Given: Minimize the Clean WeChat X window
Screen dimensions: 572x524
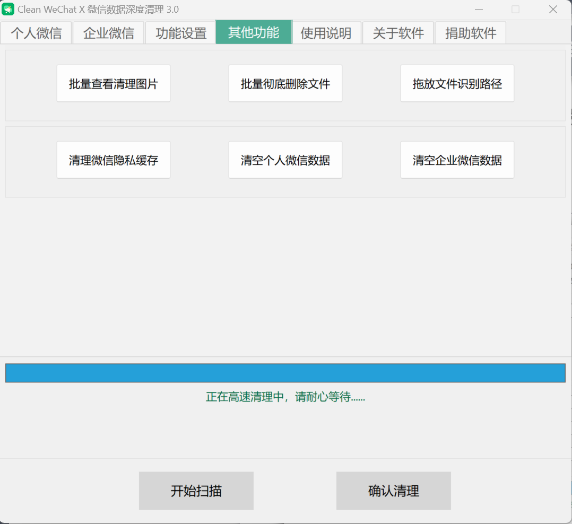Looking at the screenshot, I should (x=479, y=10).
